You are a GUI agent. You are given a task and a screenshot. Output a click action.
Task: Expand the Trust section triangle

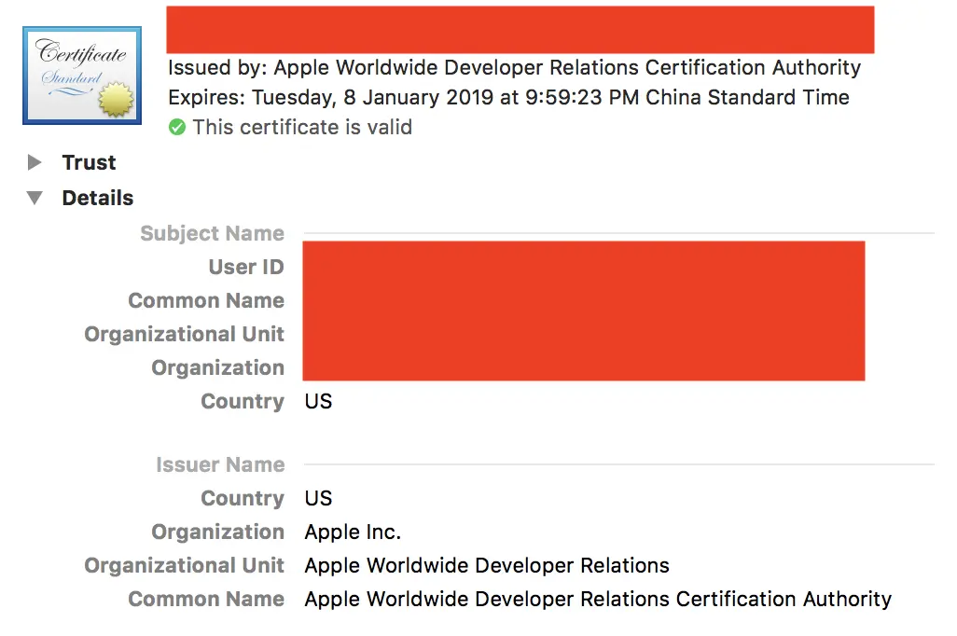click(x=35, y=163)
